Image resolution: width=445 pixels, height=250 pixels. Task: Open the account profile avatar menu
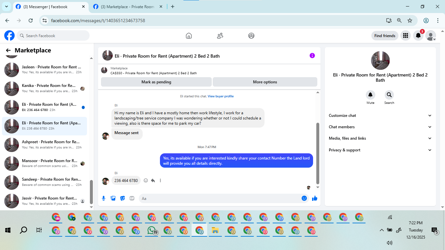tap(431, 36)
